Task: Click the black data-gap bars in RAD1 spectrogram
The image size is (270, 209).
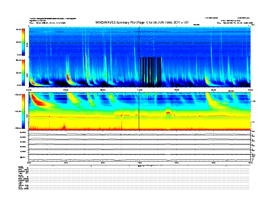Action: tap(151, 72)
